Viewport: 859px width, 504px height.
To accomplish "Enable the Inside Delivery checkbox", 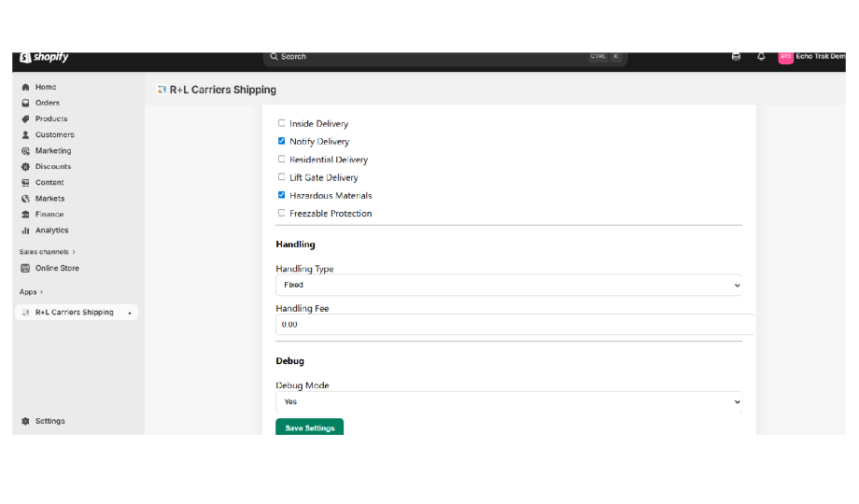I will click(282, 123).
